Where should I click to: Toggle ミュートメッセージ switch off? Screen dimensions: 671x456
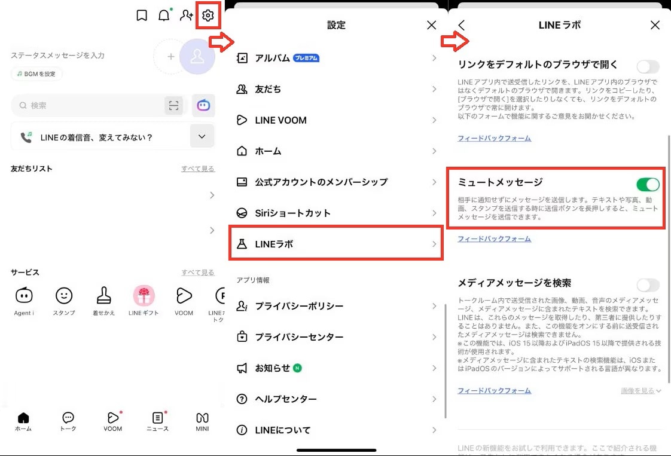[648, 184]
